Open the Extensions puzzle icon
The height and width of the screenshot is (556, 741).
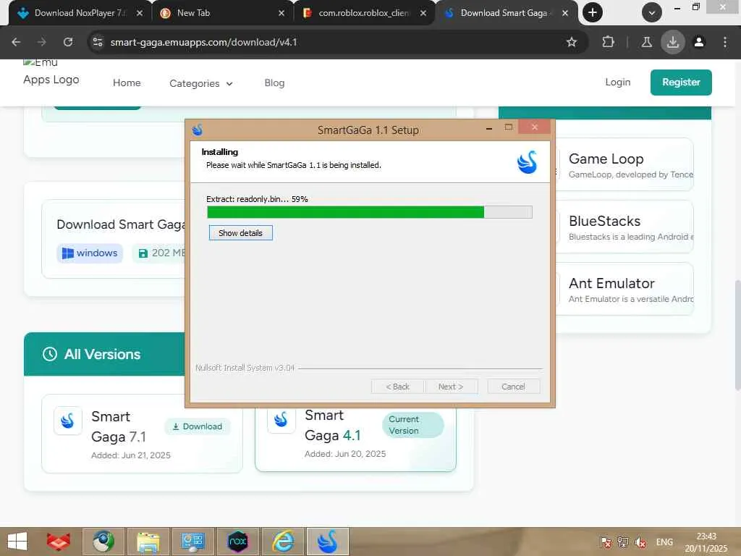pos(608,42)
